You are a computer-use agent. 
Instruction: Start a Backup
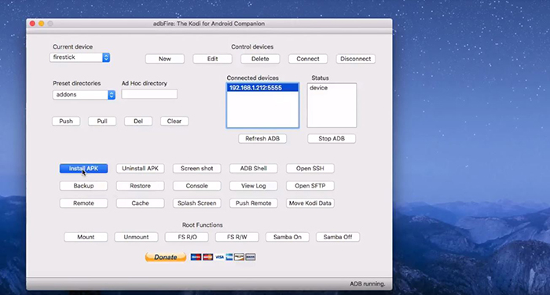tap(83, 186)
